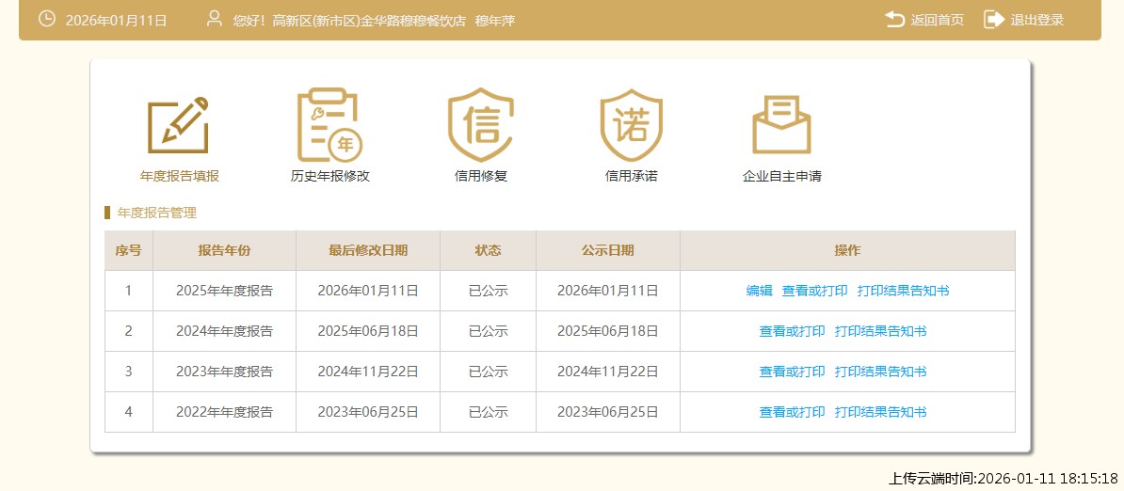Screen dimensions: 1124x491
Task: Click the 退出登录 exit icon
Action: pos(994,20)
